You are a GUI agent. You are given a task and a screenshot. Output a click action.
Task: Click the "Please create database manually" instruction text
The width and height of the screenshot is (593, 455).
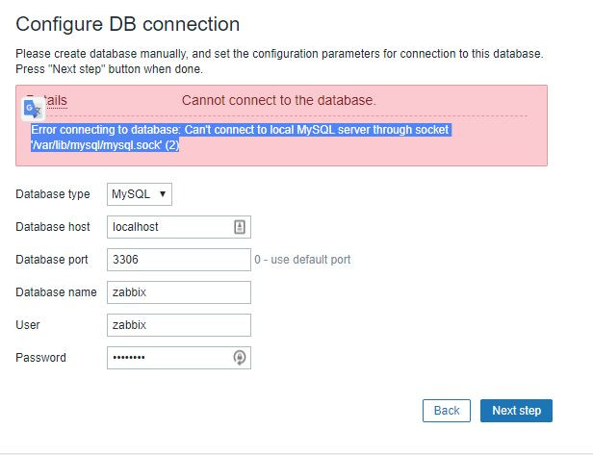point(279,54)
